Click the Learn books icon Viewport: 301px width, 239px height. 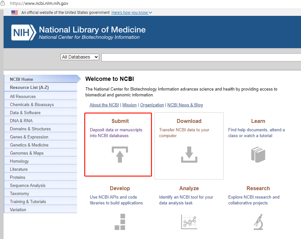(x=258, y=155)
